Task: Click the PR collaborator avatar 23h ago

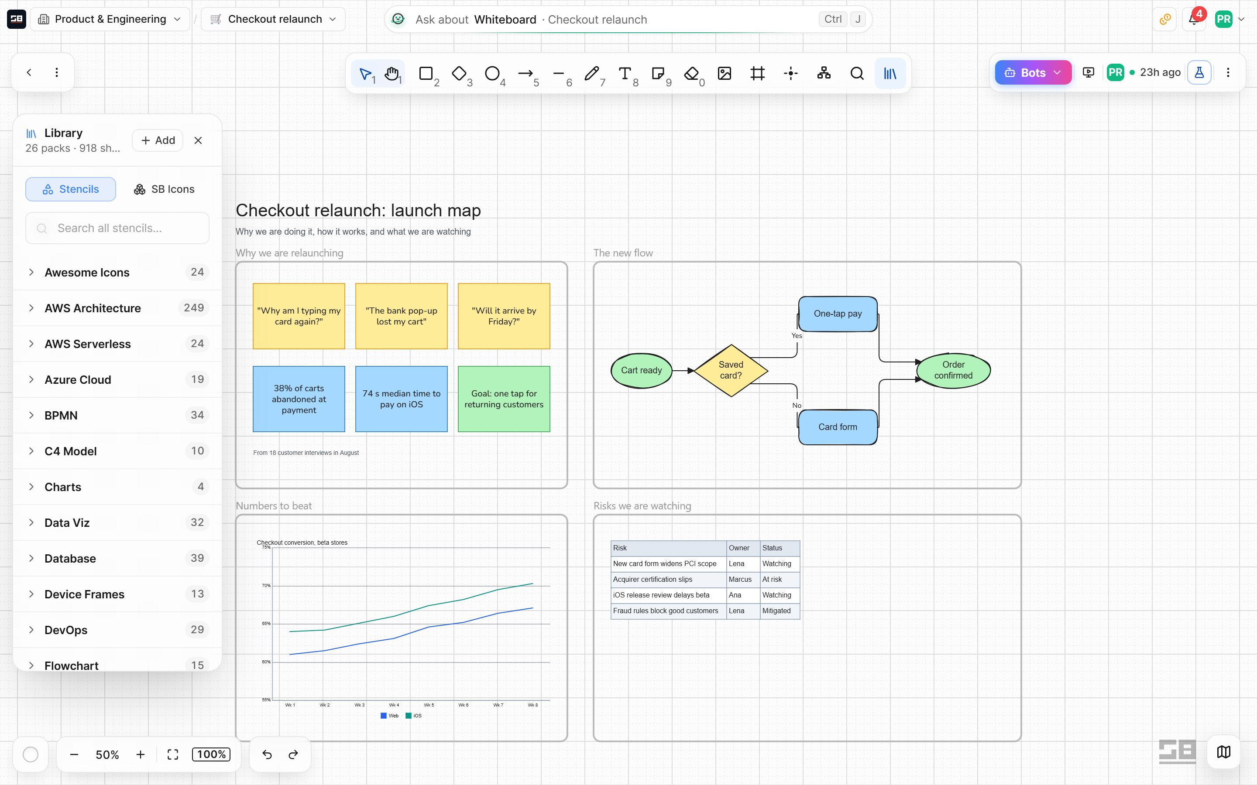Action: click(1115, 73)
